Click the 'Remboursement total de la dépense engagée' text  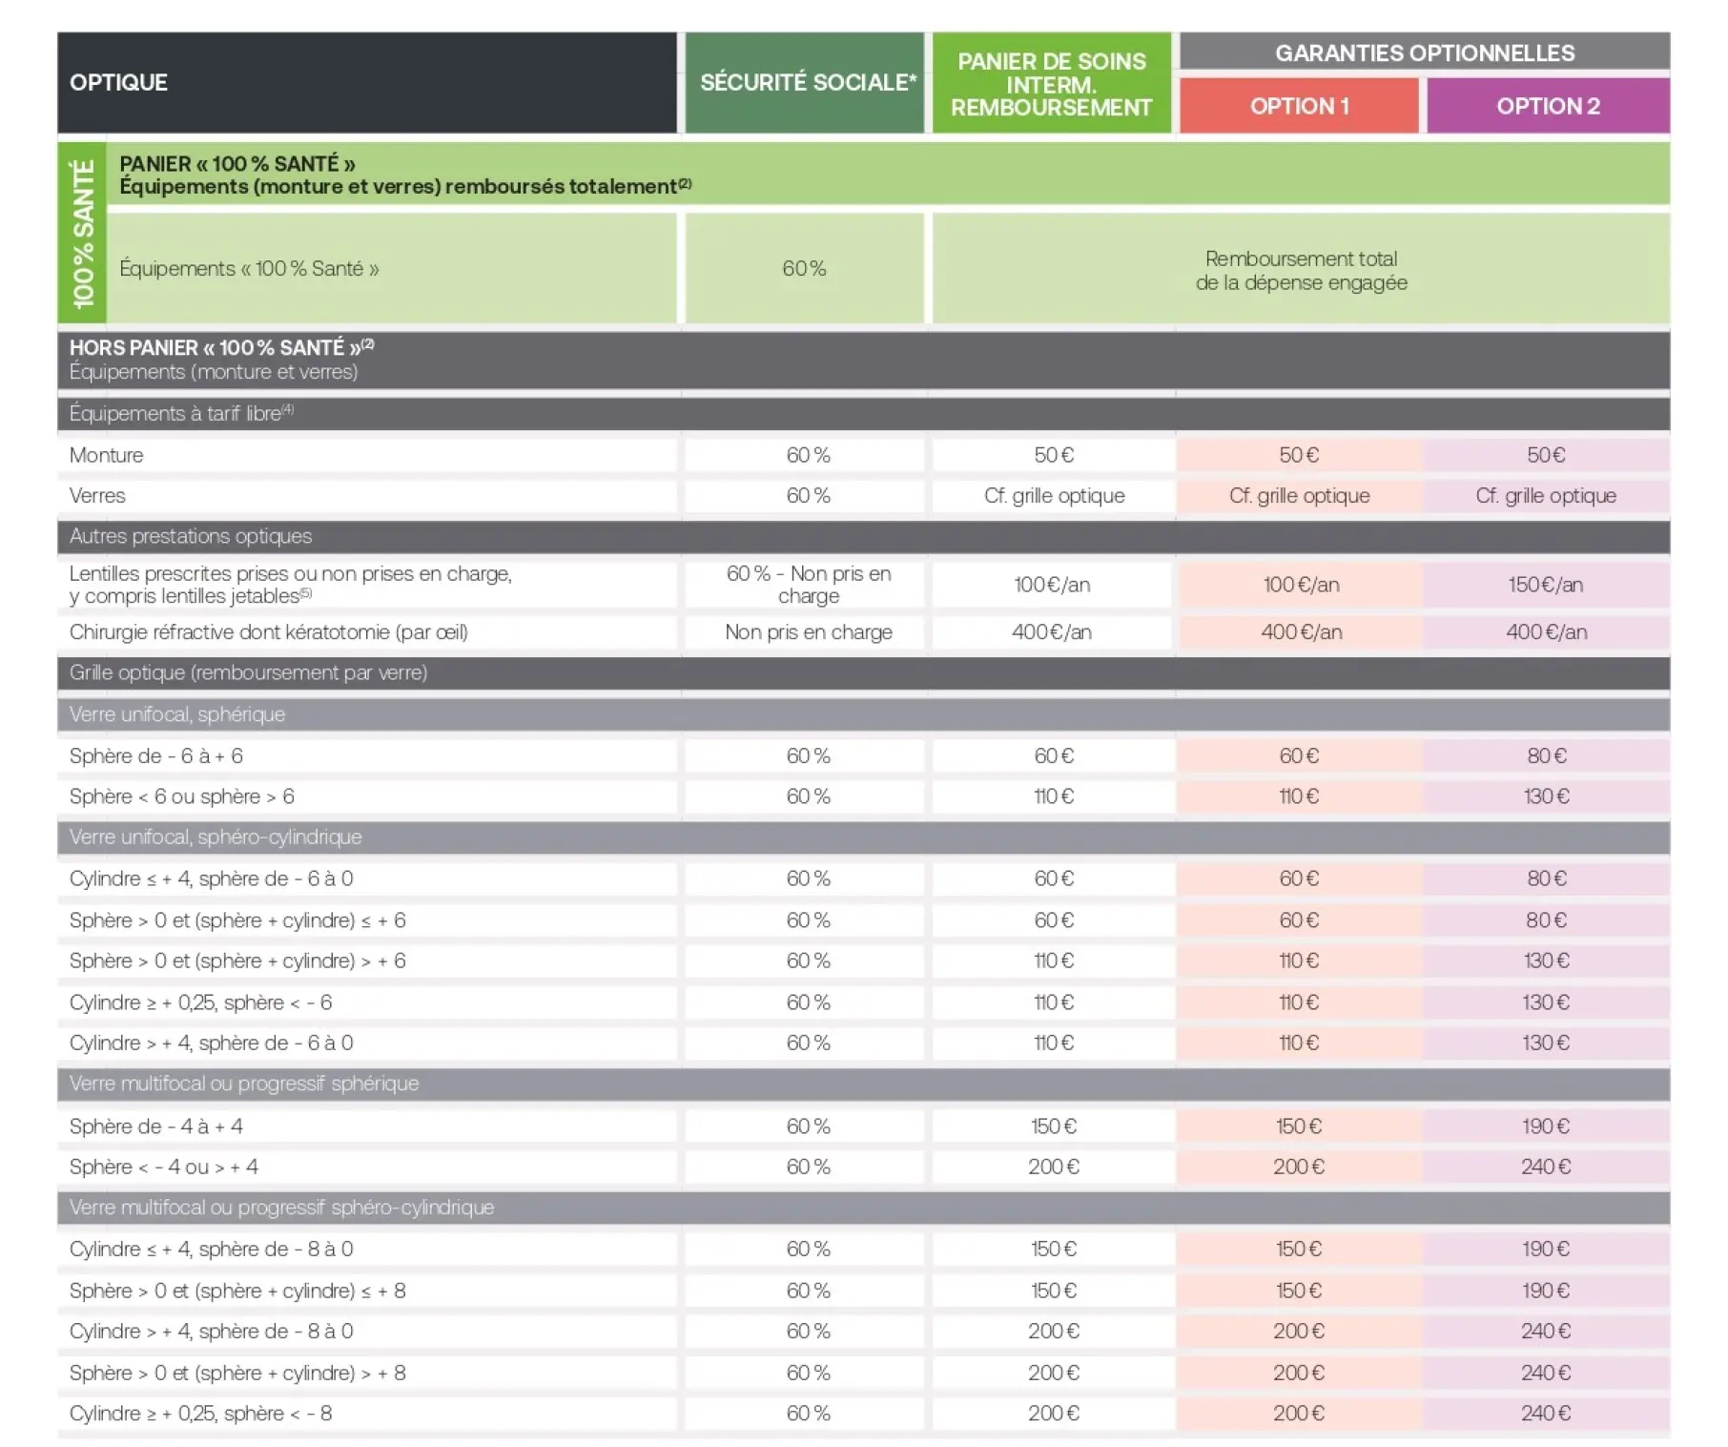pyautogui.click(x=1301, y=271)
